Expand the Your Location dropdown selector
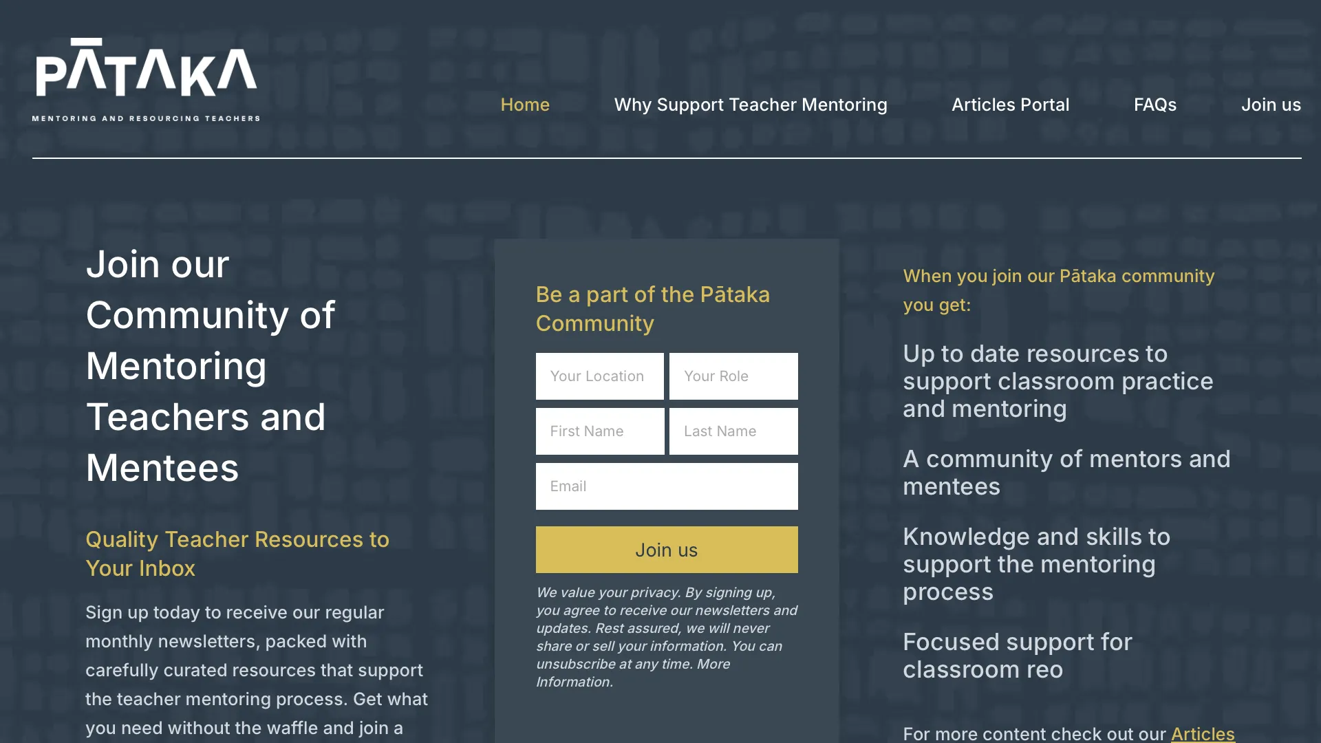1321x743 pixels. pos(600,376)
